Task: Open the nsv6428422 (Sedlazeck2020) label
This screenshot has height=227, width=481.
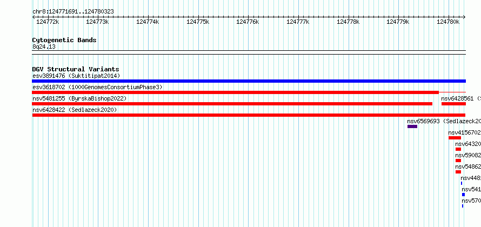Action: [x=75, y=110]
